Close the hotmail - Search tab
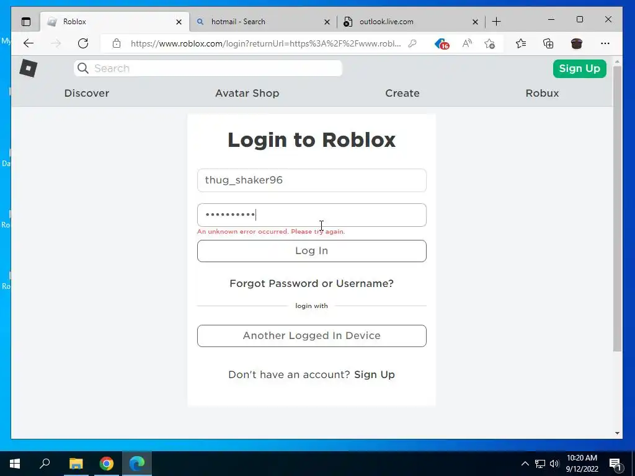The height and width of the screenshot is (476, 635). coord(327,22)
